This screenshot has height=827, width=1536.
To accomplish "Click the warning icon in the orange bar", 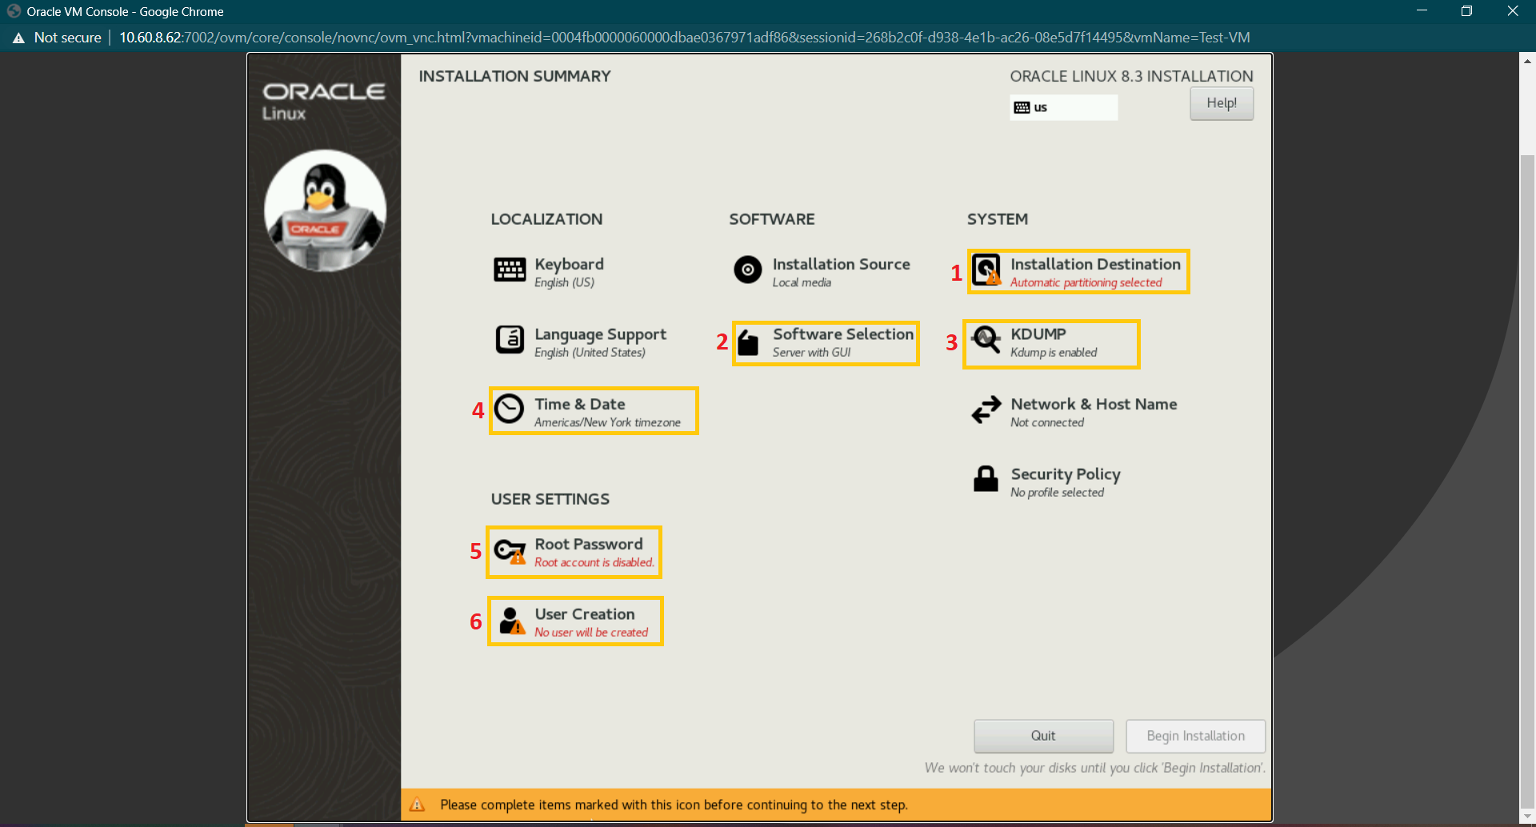I will pyautogui.click(x=418, y=805).
